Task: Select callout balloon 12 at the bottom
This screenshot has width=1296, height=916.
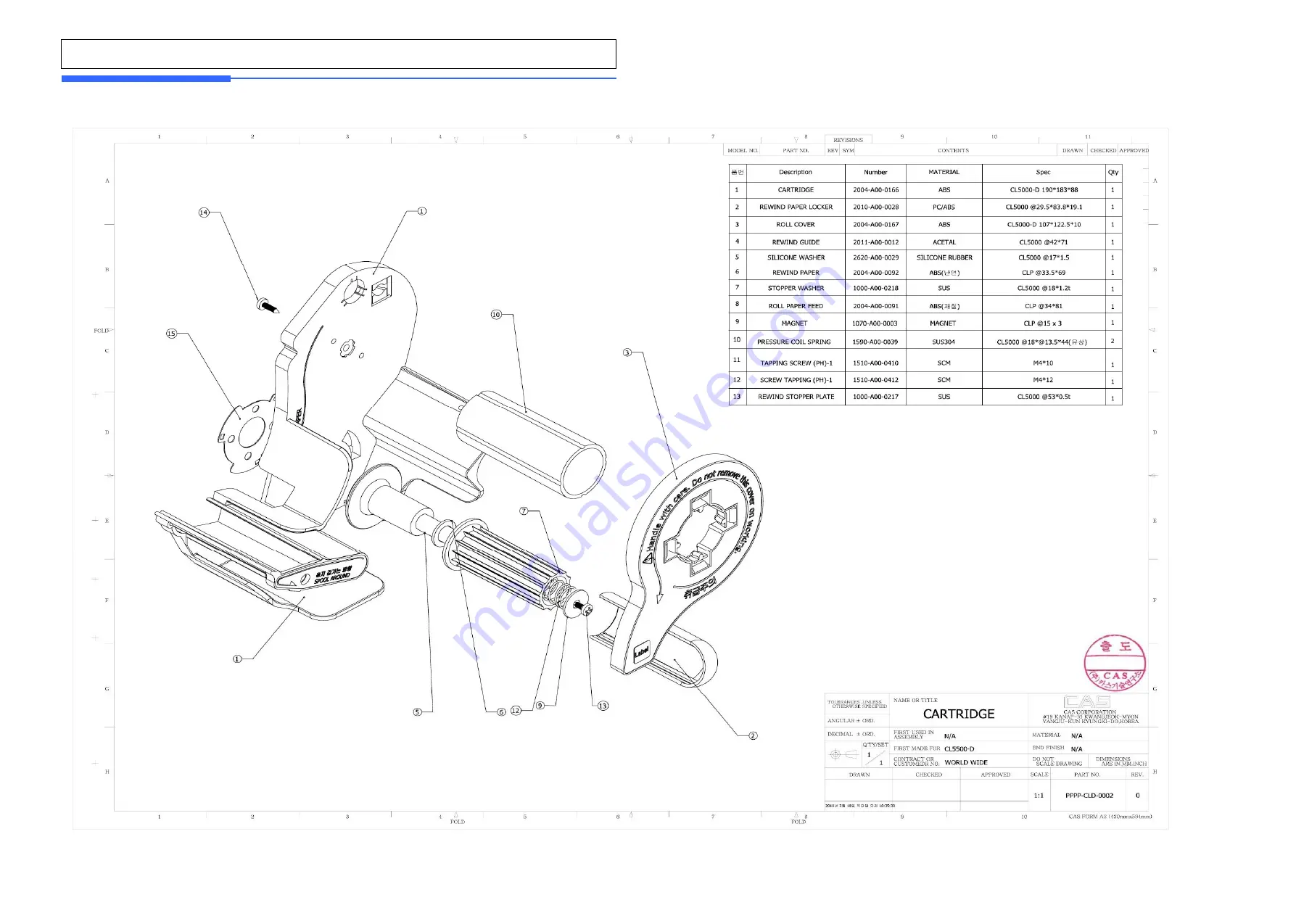Action: tap(516, 711)
